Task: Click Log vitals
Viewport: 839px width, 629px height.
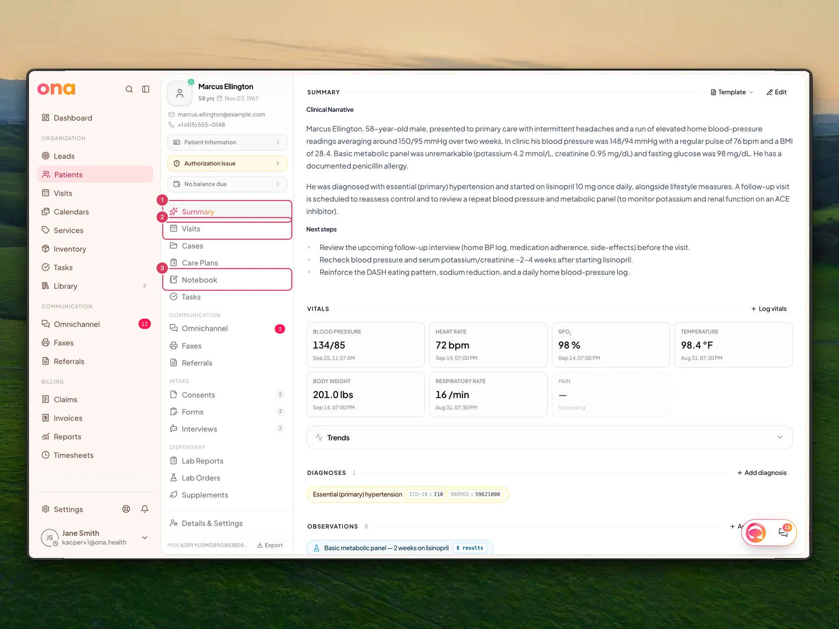Action: [769, 308]
